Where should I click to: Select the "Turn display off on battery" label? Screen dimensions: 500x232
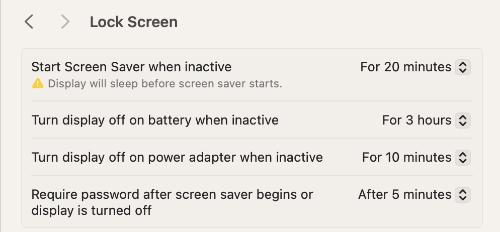(155, 120)
